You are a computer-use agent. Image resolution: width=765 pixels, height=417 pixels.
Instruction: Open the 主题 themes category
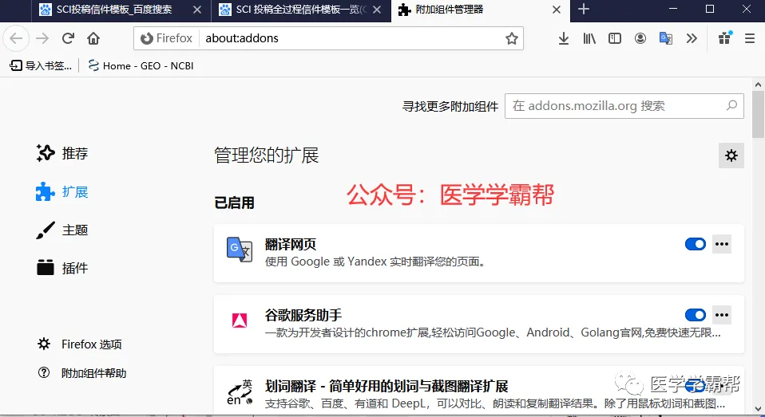click(x=62, y=230)
